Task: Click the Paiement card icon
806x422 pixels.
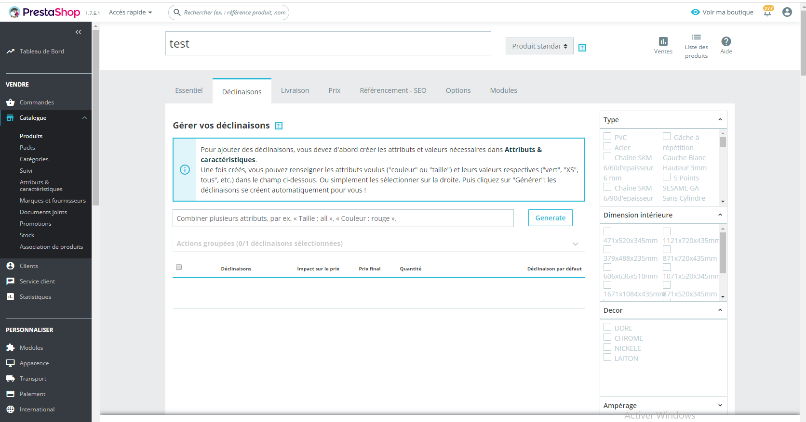Action: point(10,394)
